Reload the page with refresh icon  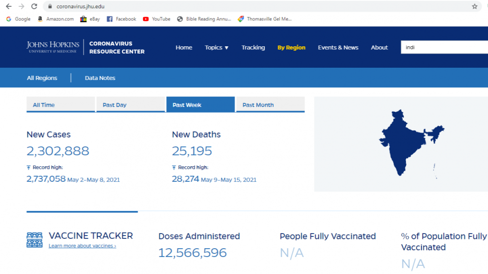[34, 6]
